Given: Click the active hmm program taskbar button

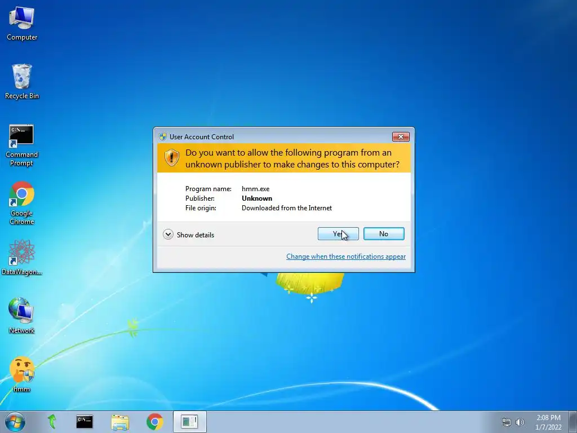Looking at the screenshot, I should 189,422.
